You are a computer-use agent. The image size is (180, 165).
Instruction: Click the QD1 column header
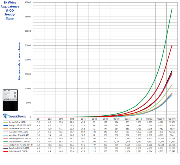pyautogui.click(x=38, y=119)
